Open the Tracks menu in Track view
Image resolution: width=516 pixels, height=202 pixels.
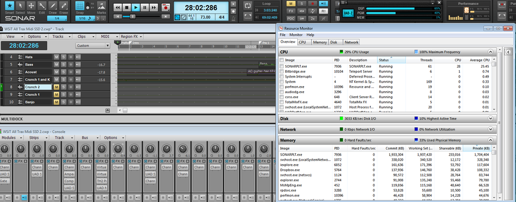click(x=58, y=37)
